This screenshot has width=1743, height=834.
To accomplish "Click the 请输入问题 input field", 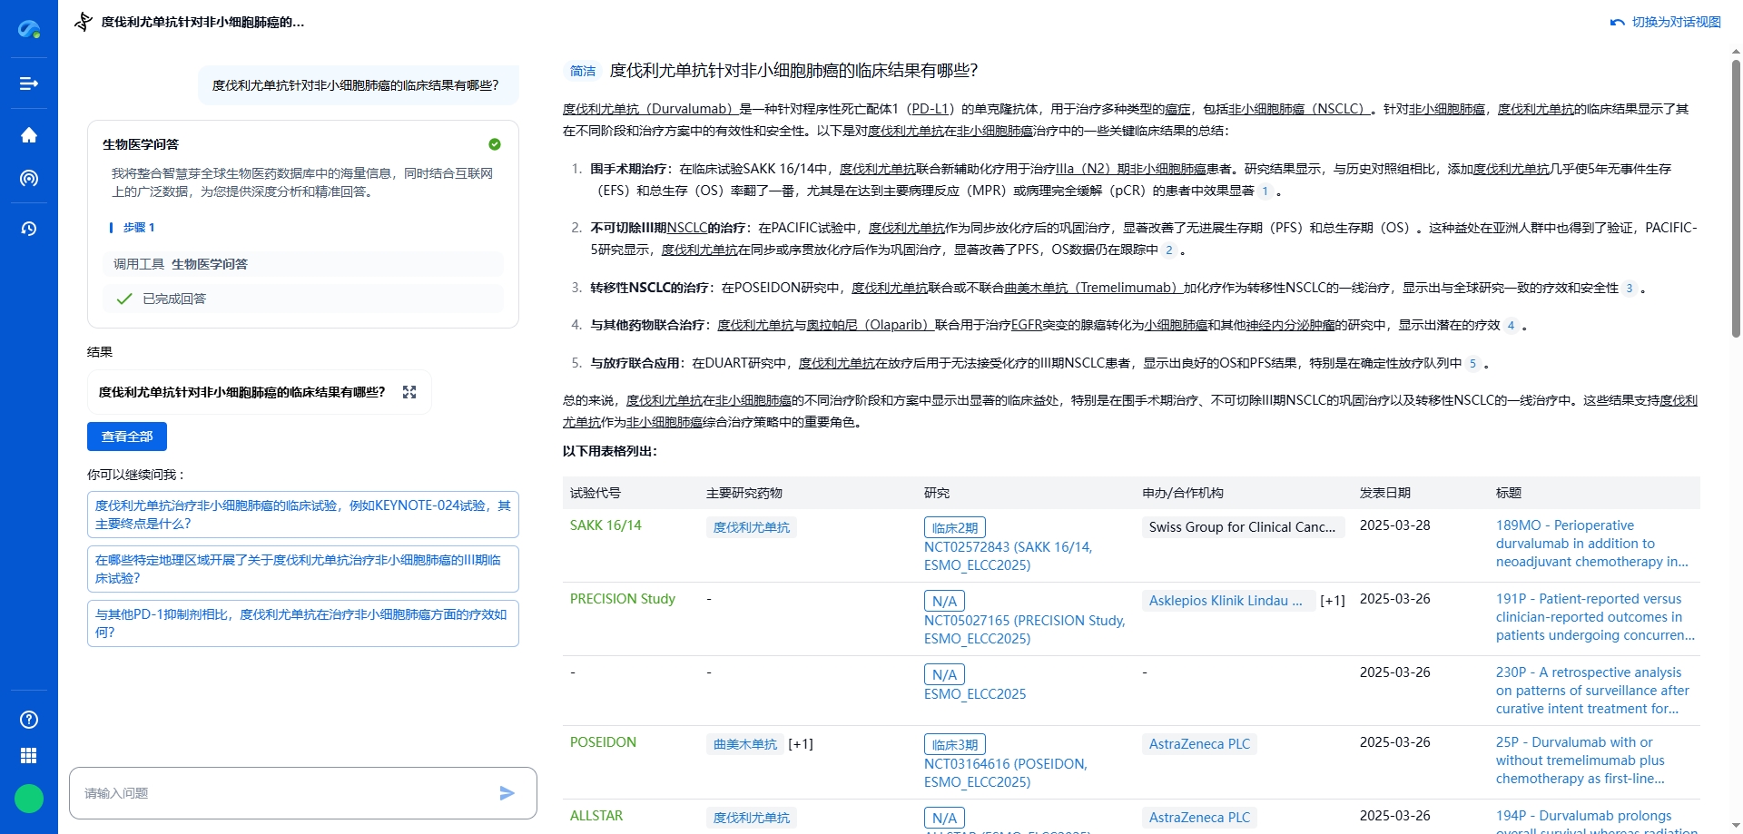I will 272,792.
